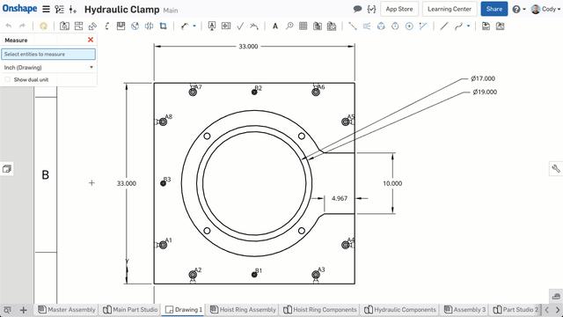The height and width of the screenshot is (317, 563).
Task: Click the create version icon
Action: click(73, 10)
